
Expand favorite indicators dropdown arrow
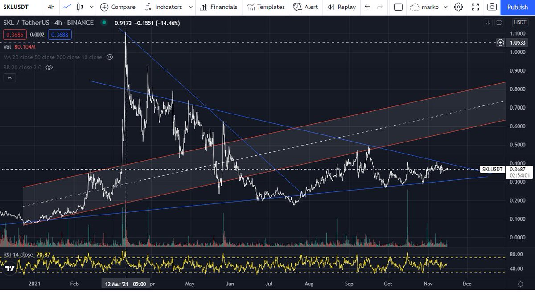[x=190, y=7]
